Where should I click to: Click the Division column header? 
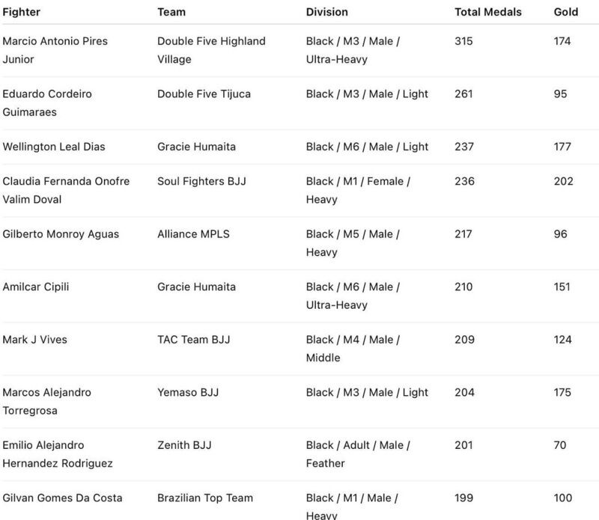tap(327, 12)
